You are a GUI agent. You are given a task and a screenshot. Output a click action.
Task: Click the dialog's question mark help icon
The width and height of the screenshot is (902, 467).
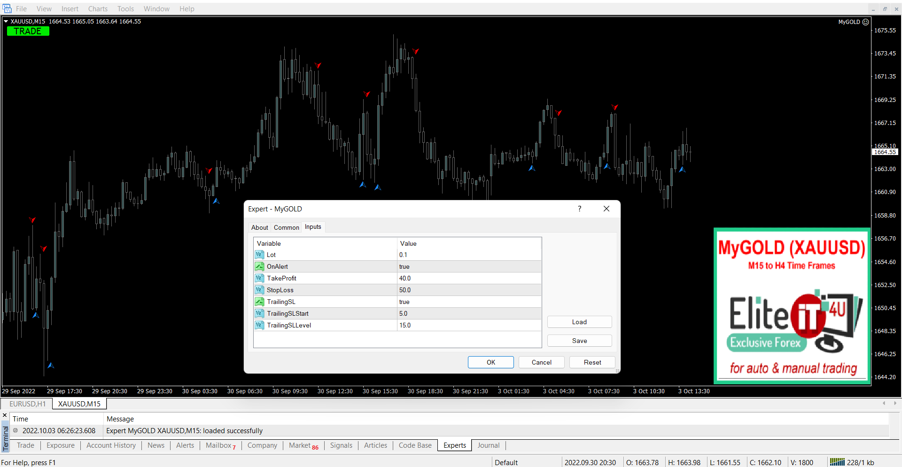point(579,209)
